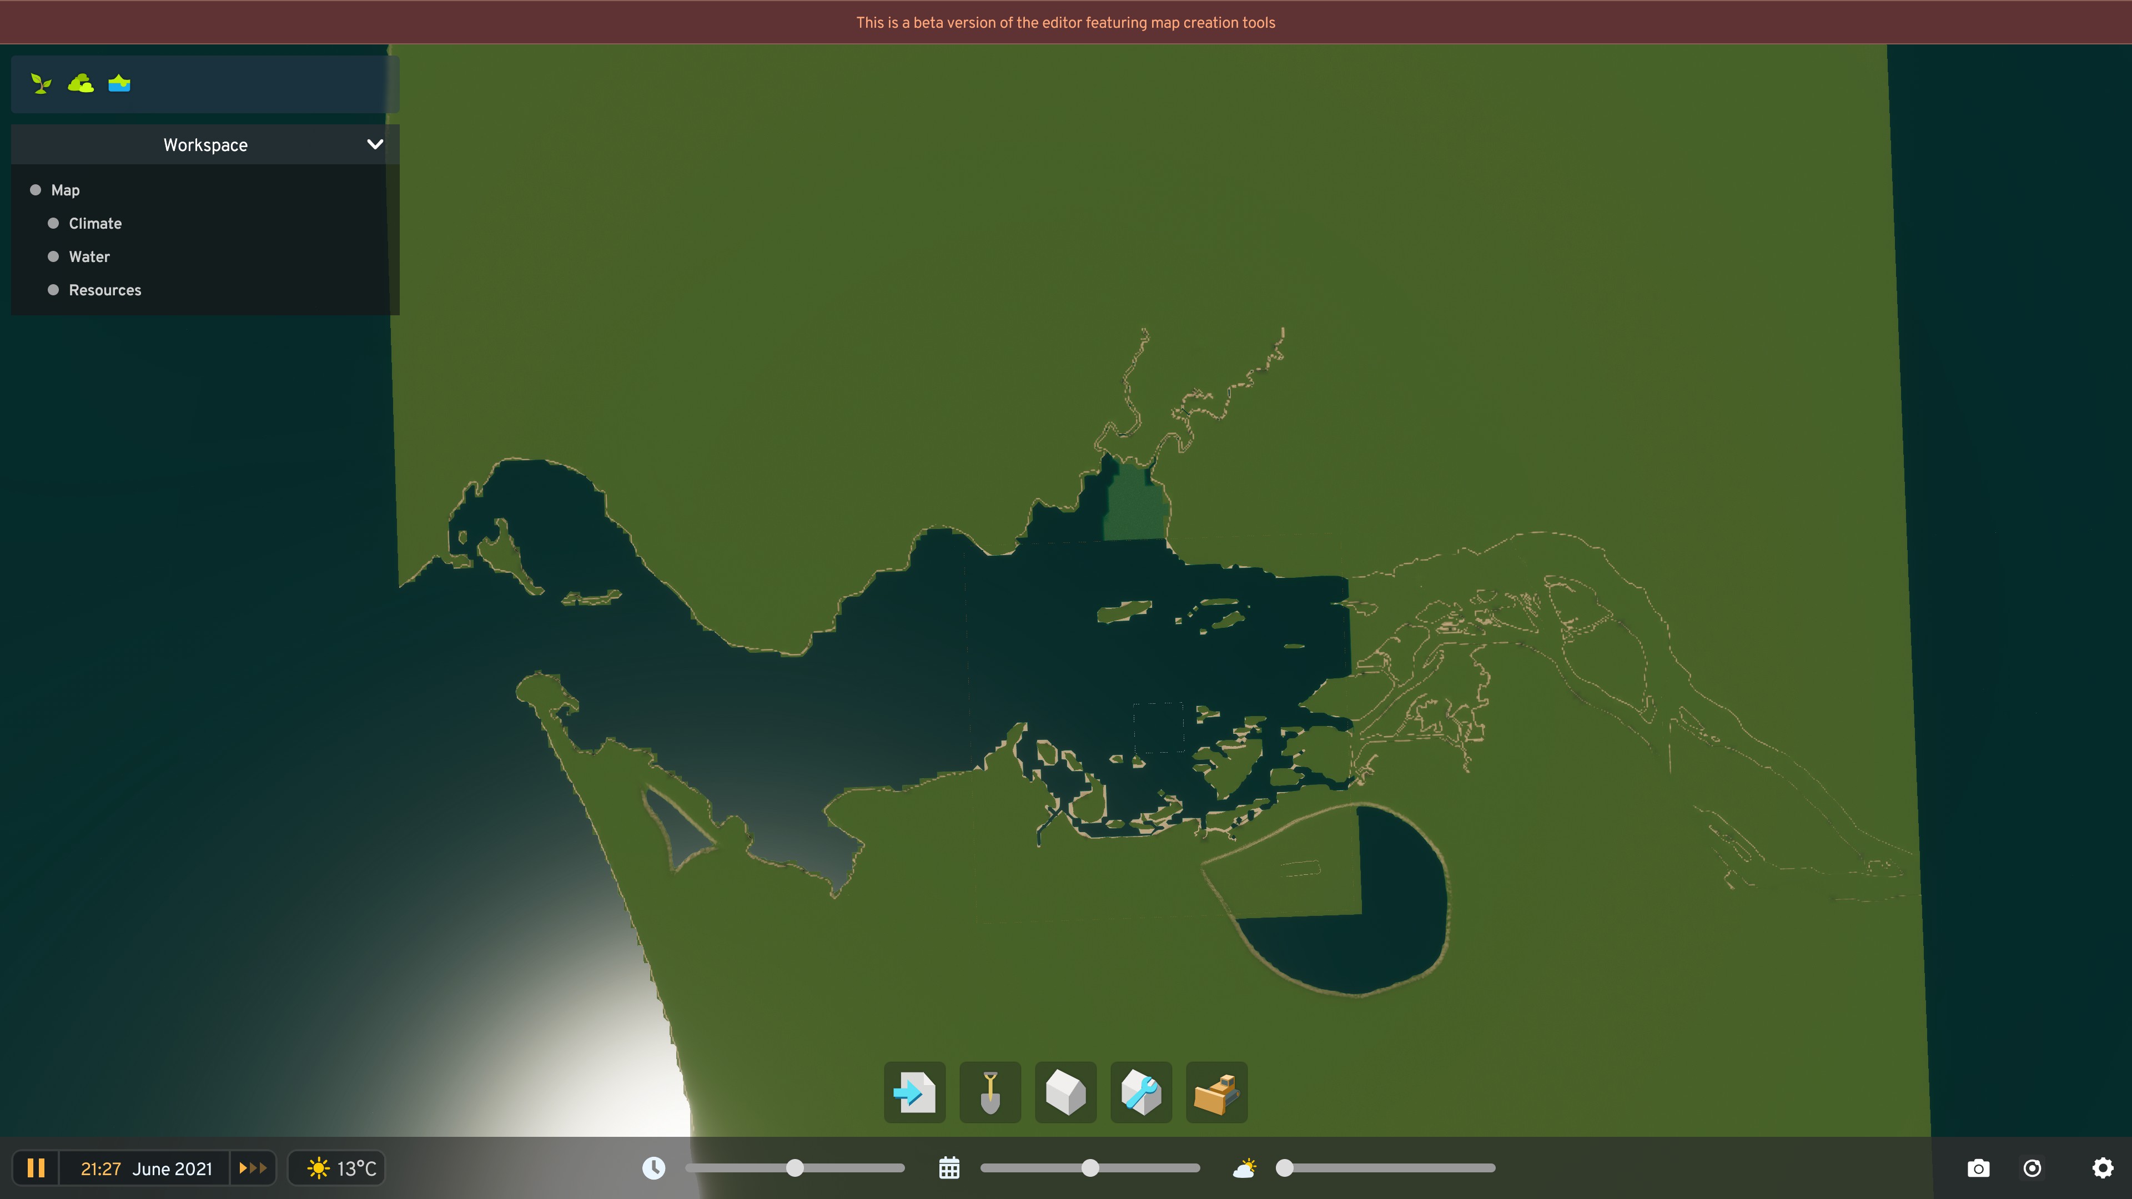Toggle the bullet next to Water
The image size is (2132, 1199).
pyautogui.click(x=54, y=256)
